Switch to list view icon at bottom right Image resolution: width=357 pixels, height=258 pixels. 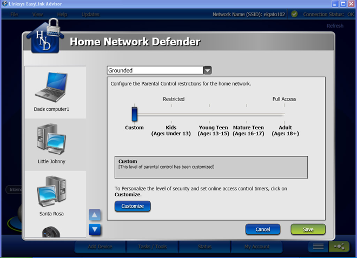(x=319, y=247)
